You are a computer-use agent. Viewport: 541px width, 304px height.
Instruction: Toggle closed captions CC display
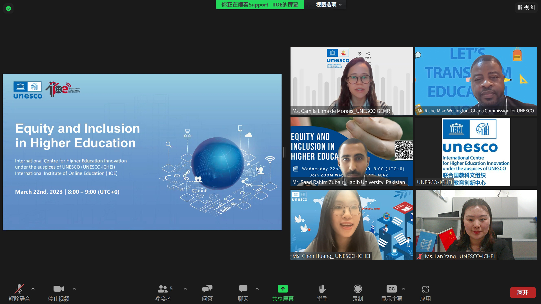point(391,289)
